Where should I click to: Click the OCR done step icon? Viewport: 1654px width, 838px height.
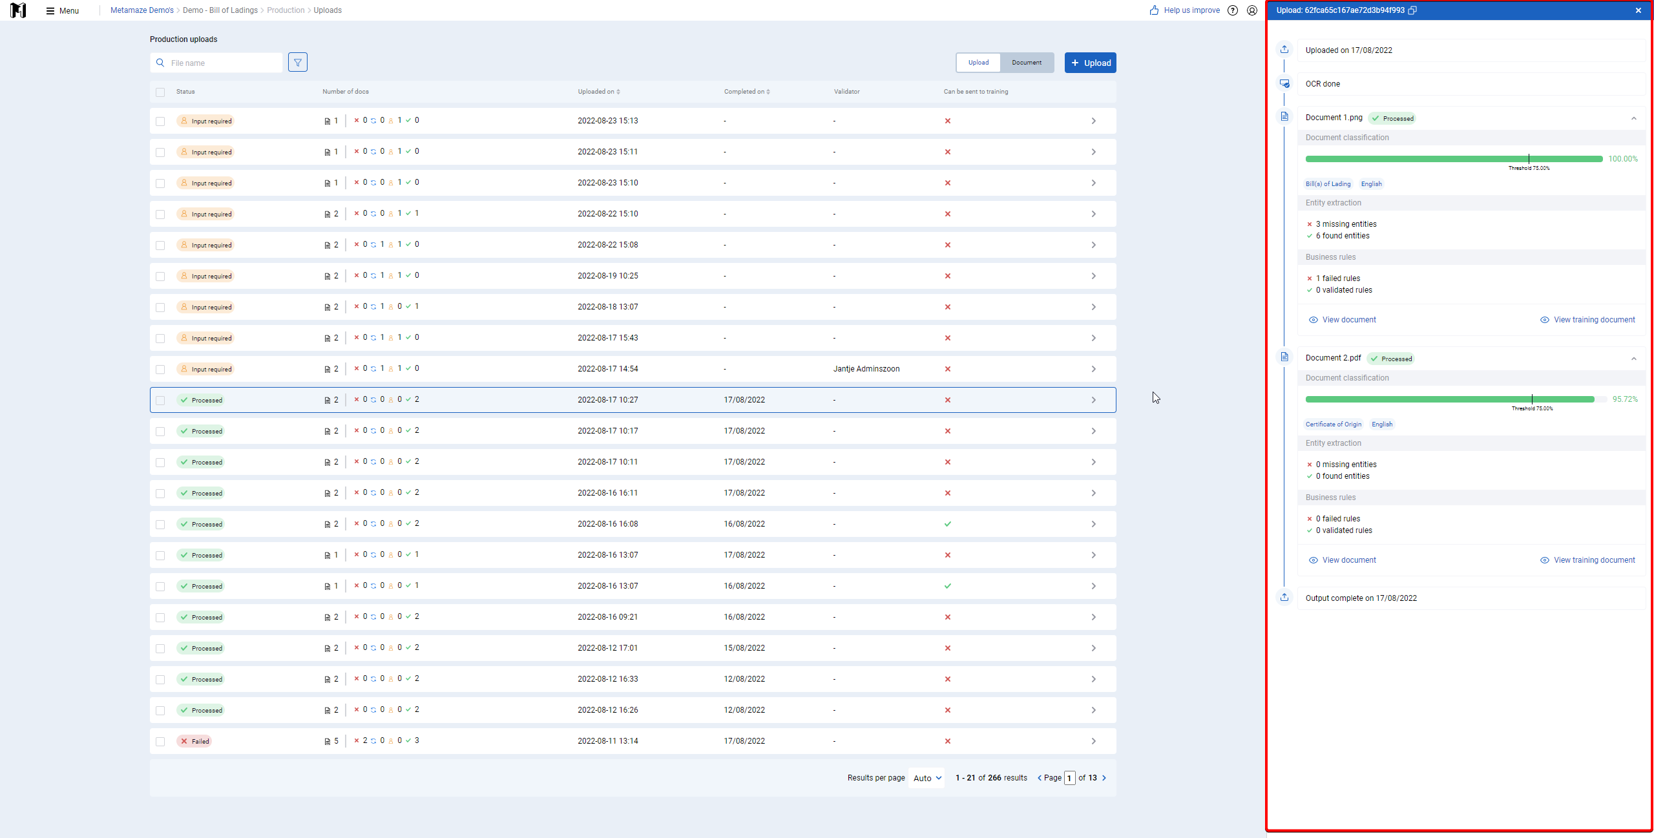pos(1284,83)
